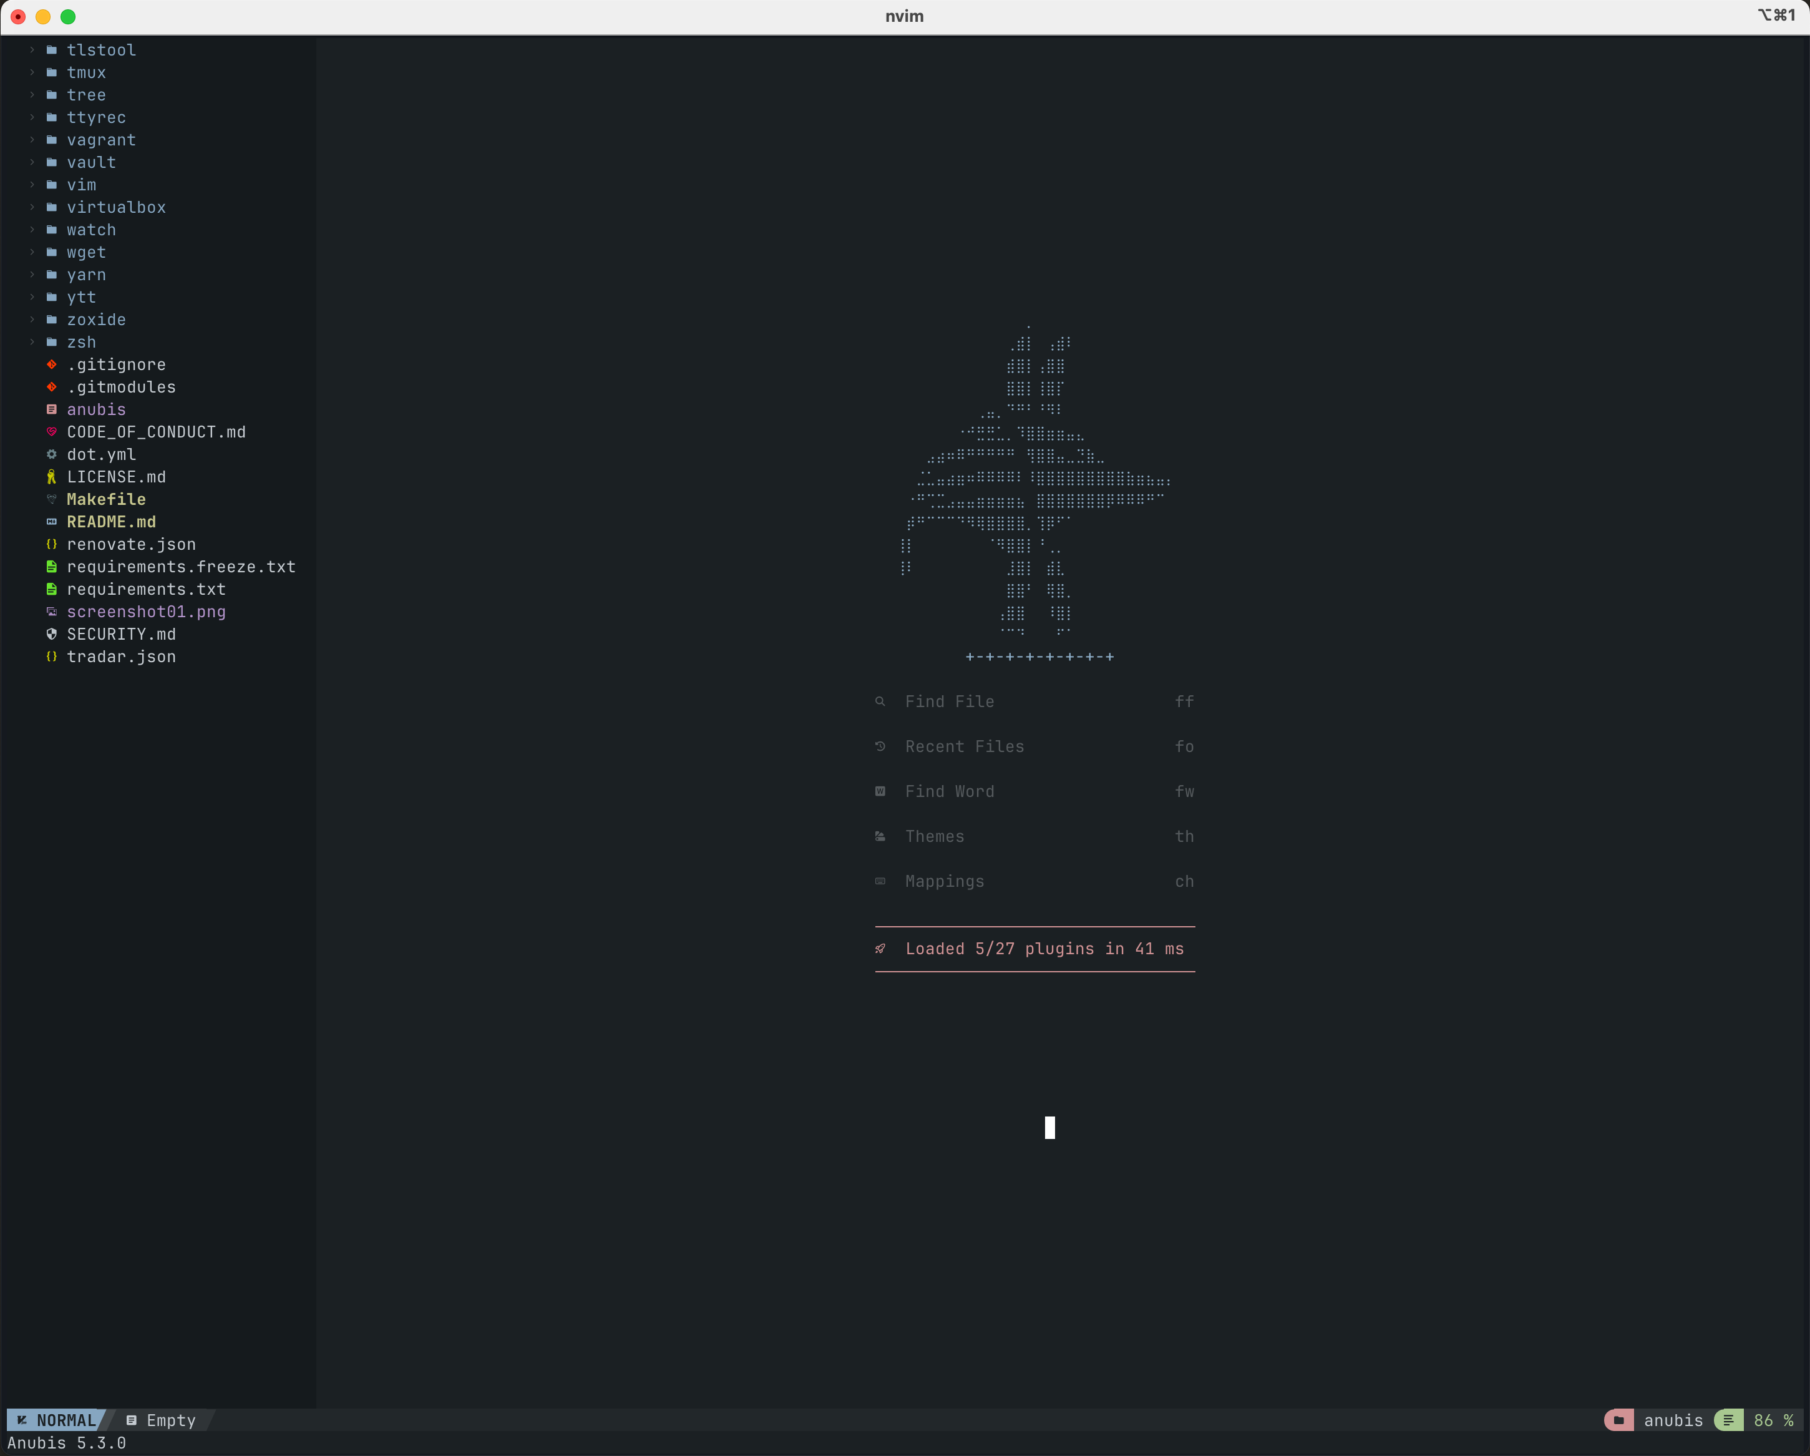Click the license ribbon icon beside LICENSE.md
The height and width of the screenshot is (1456, 1810).
[51, 477]
